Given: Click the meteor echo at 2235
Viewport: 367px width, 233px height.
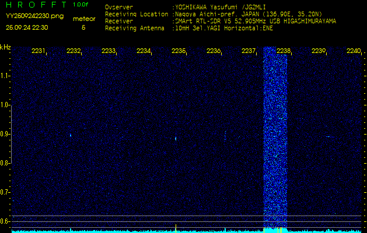Looking at the screenshot, I should (176, 139).
